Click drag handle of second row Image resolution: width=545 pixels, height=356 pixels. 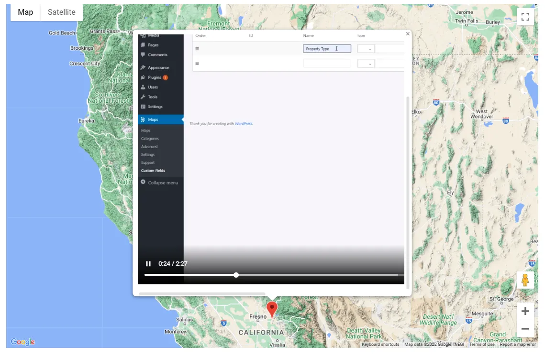(197, 64)
